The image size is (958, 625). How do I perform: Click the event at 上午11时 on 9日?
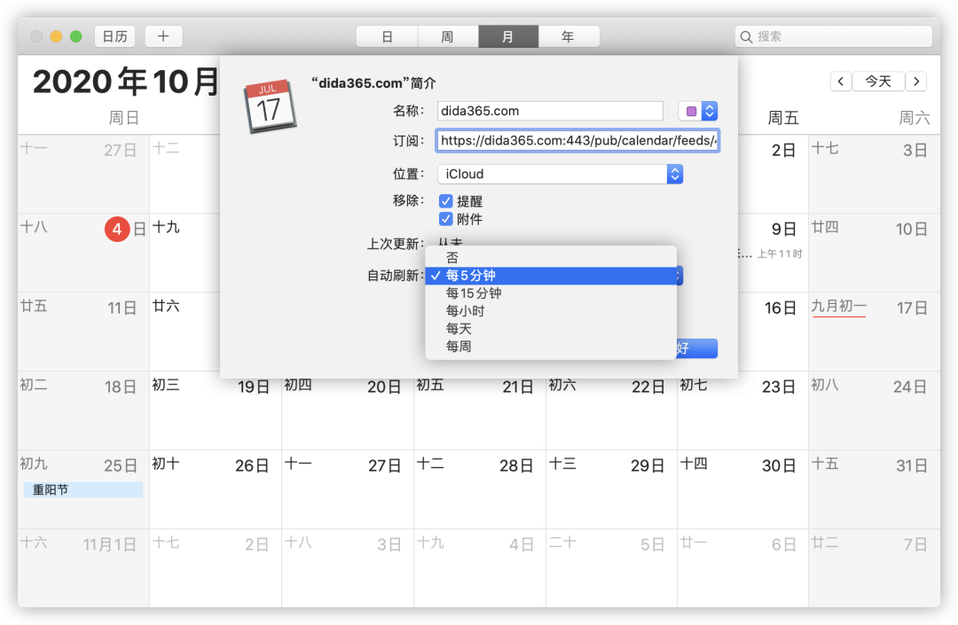click(770, 254)
